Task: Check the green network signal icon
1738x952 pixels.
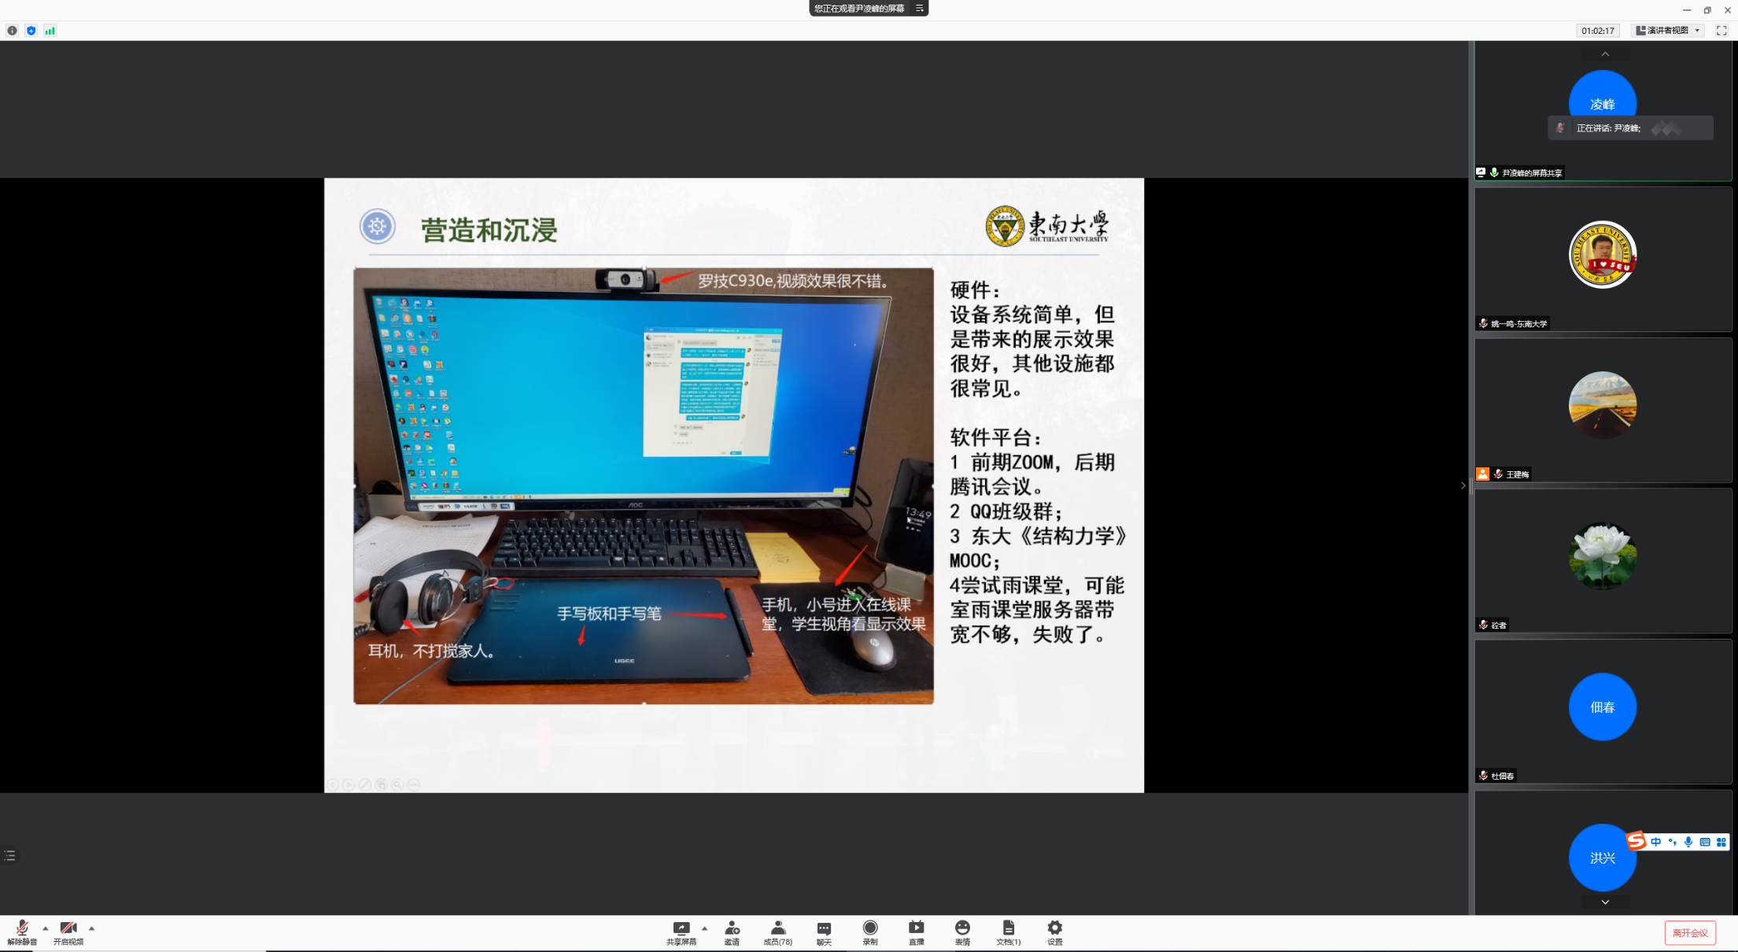Action: (x=50, y=31)
